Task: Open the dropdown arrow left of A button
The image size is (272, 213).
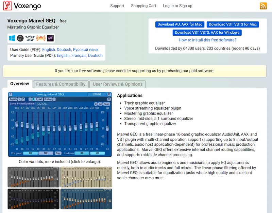Action: point(30,99)
